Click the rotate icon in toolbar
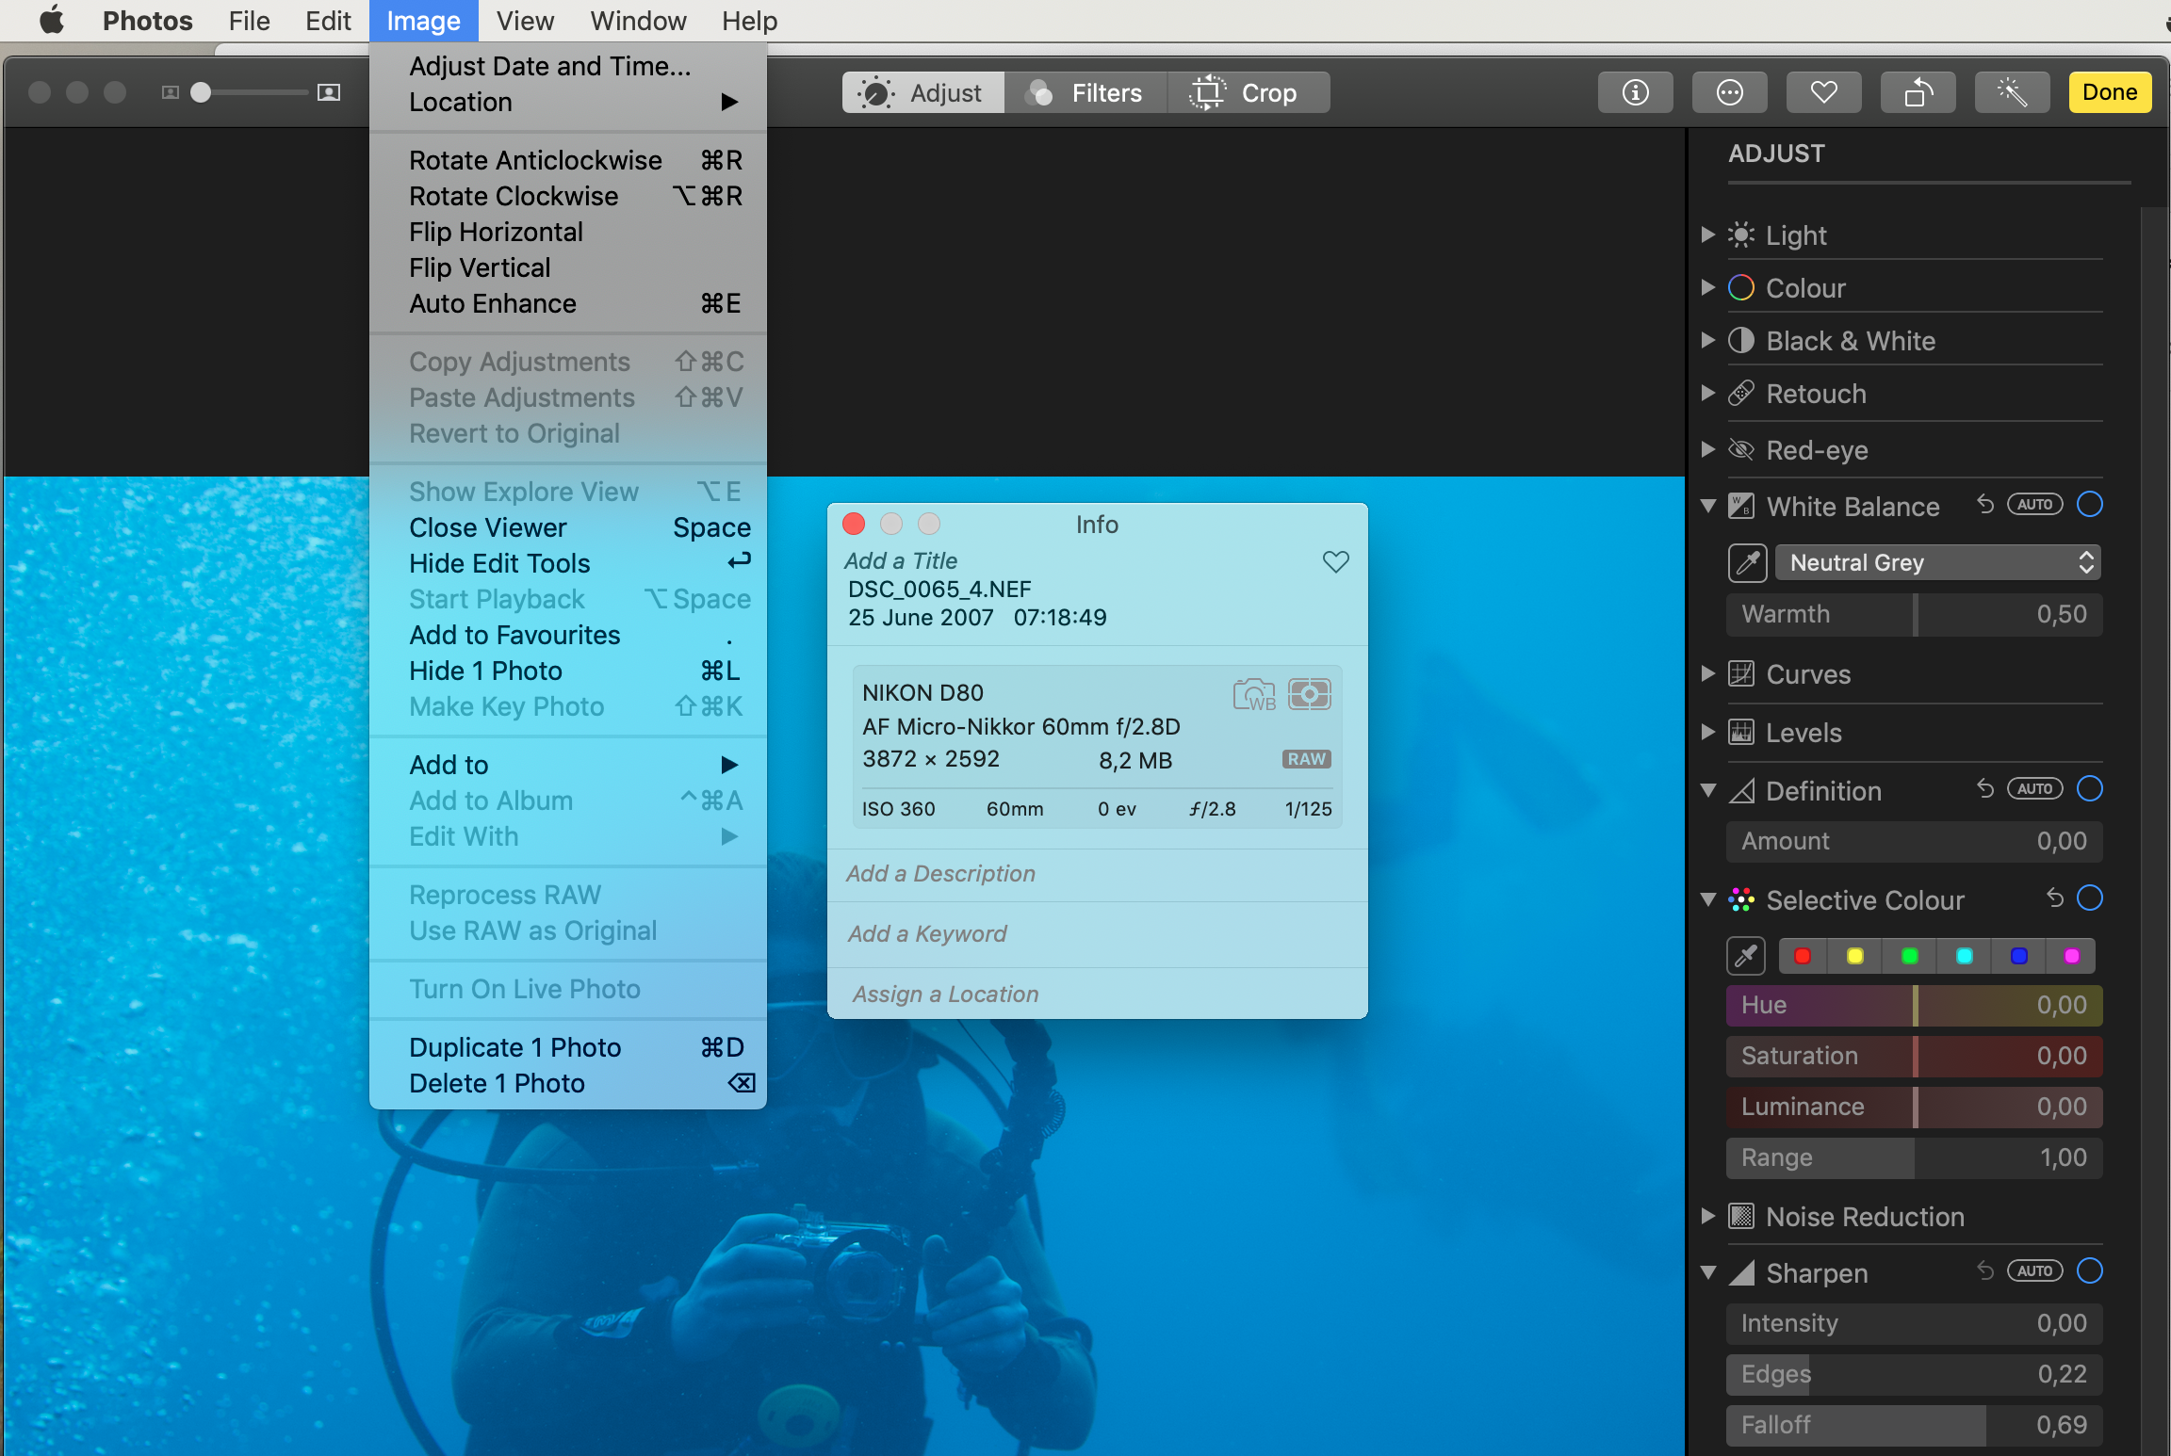Image resolution: width=2171 pixels, height=1456 pixels. (x=1918, y=92)
